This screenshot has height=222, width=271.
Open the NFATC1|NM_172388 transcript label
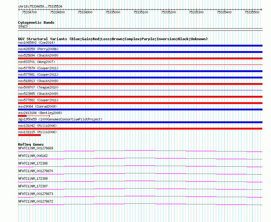[x=33, y=164]
